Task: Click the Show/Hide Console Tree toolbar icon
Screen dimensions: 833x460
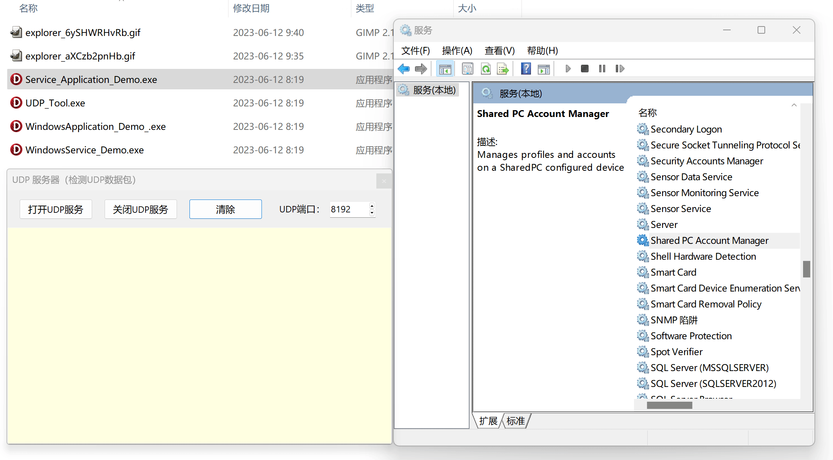Action: 445,69
